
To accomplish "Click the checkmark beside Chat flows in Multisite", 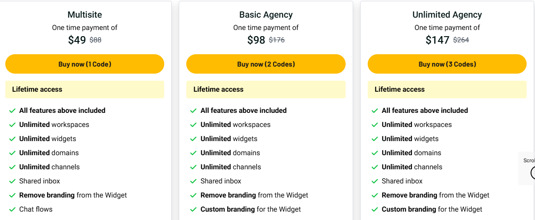I will 12,209.
